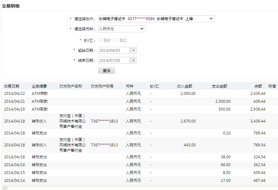
Task: Click the 324.54 balance value
Action: pos(259,157)
